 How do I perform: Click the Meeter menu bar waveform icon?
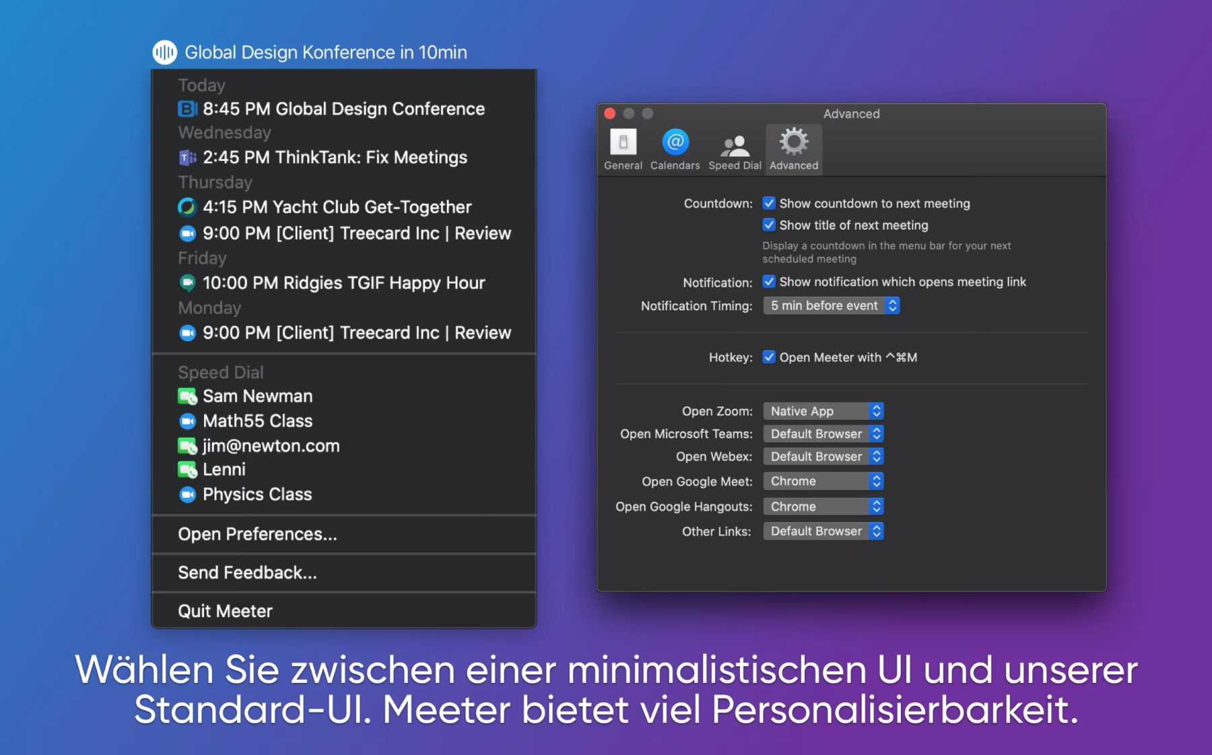(x=164, y=52)
